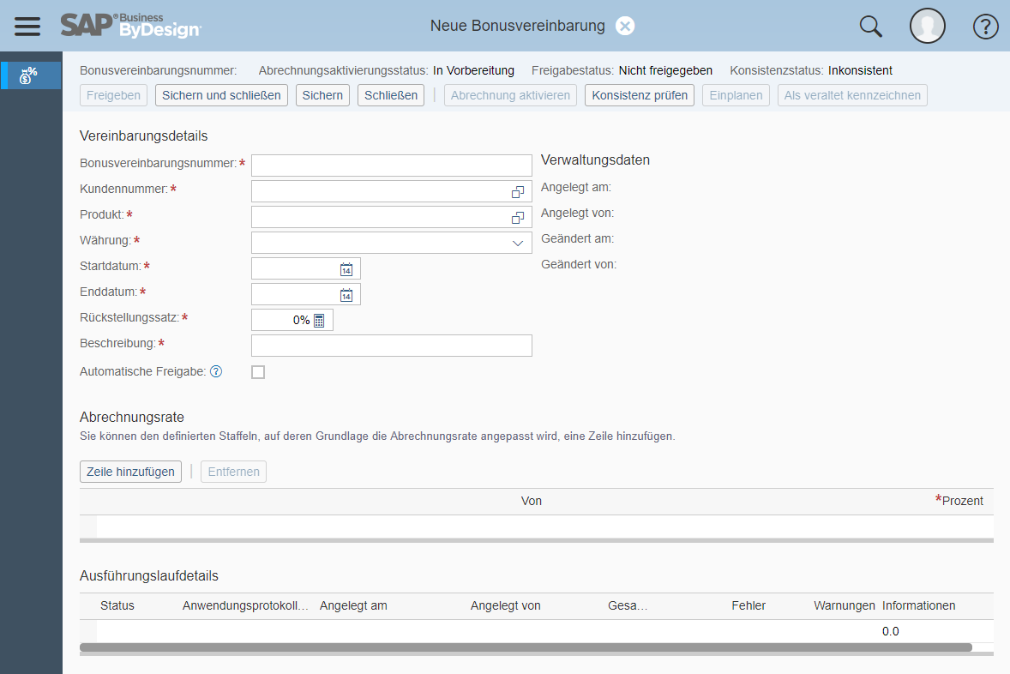Focus the Beschreibung input field

(x=392, y=346)
